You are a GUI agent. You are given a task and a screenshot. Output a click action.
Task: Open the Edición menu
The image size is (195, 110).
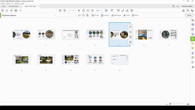point(8,3)
